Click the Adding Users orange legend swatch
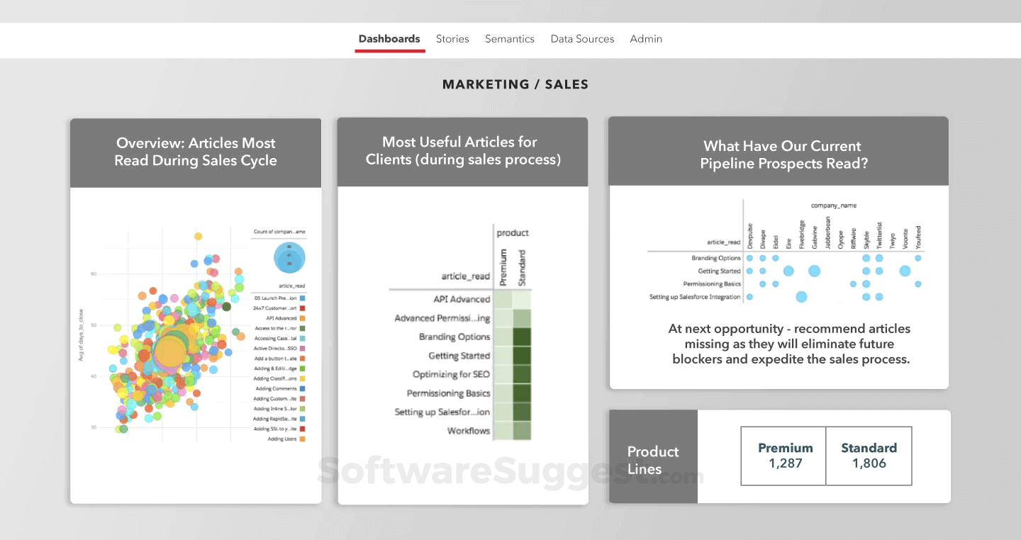 point(303,439)
